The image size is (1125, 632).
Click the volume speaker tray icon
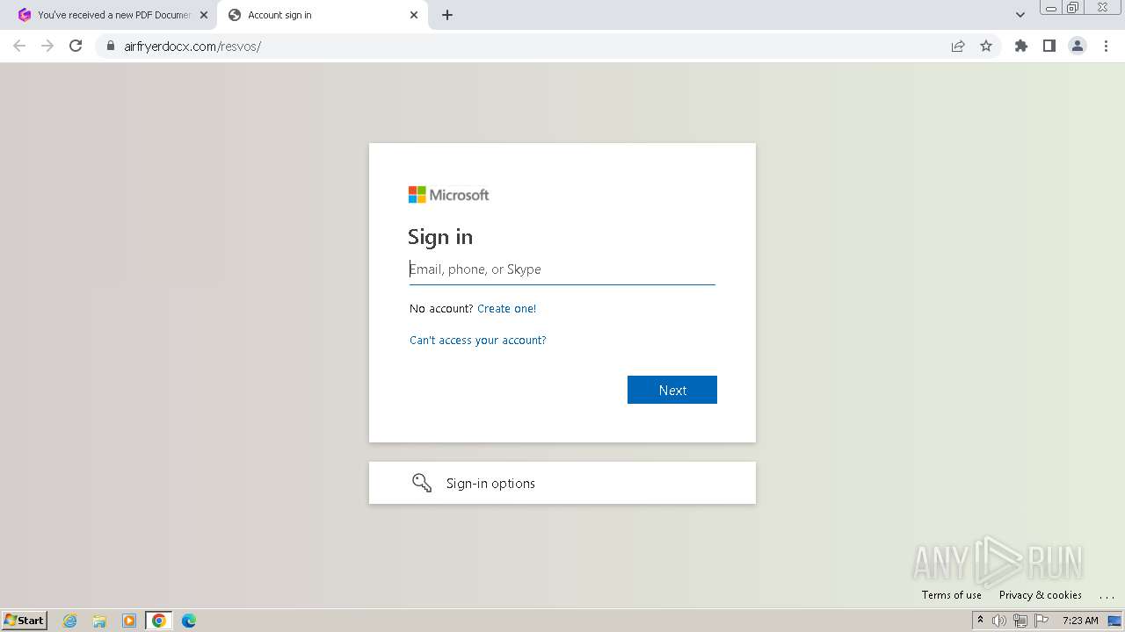[999, 621]
